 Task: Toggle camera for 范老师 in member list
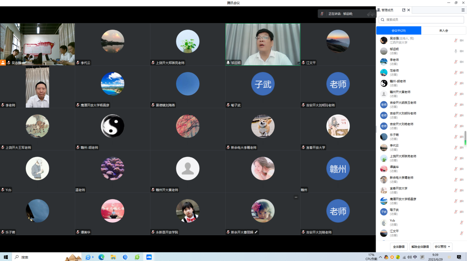pyautogui.click(x=461, y=73)
